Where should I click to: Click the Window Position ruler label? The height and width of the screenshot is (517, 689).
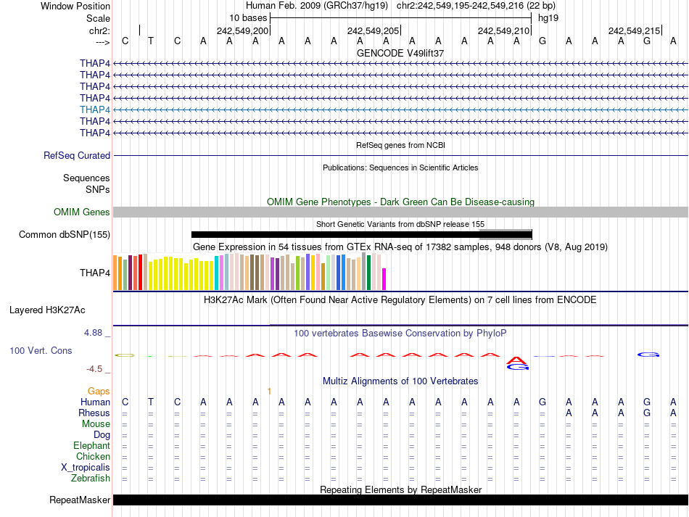(x=75, y=6)
